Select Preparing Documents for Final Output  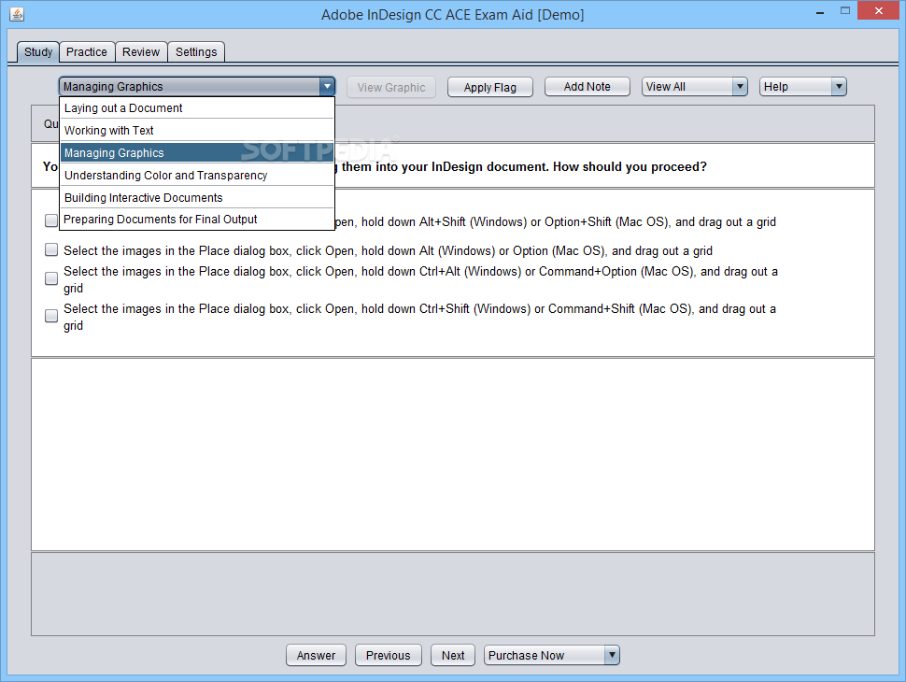pyautogui.click(x=197, y=220)
